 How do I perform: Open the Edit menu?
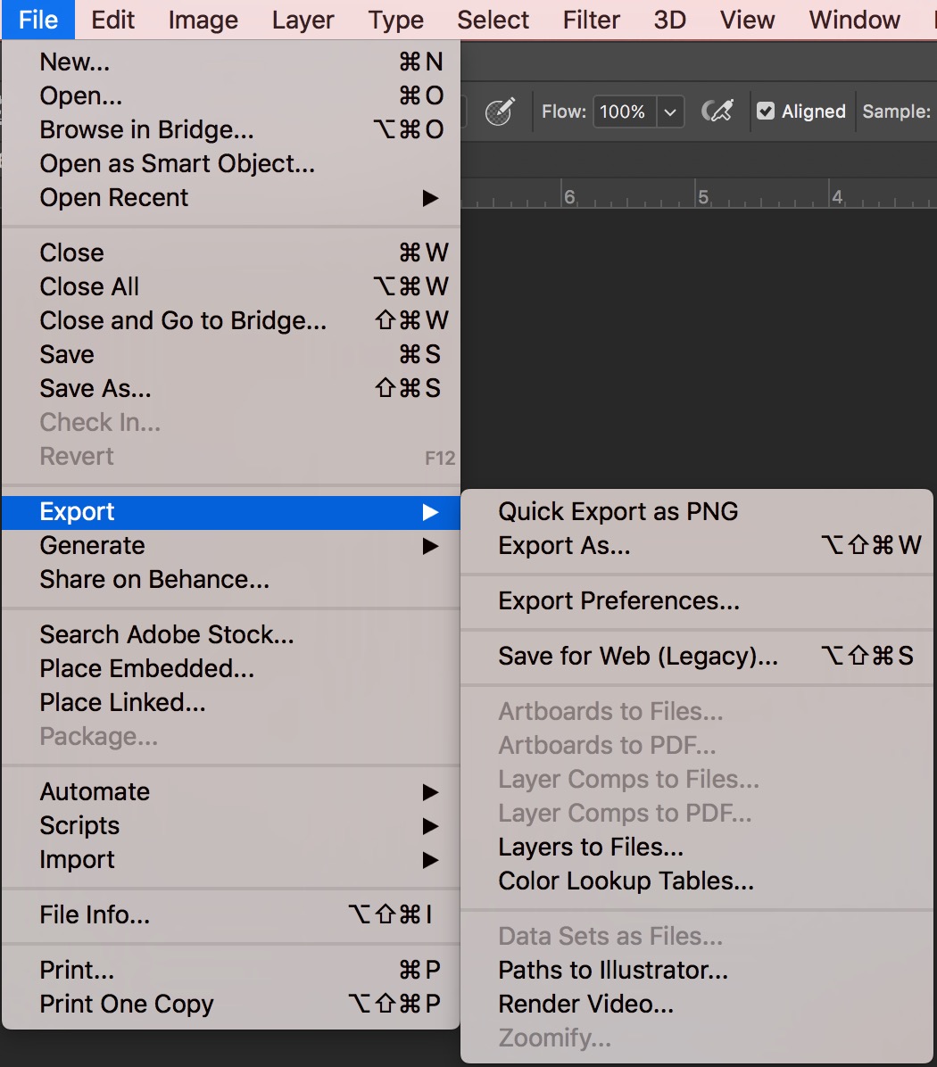(113, 20)
